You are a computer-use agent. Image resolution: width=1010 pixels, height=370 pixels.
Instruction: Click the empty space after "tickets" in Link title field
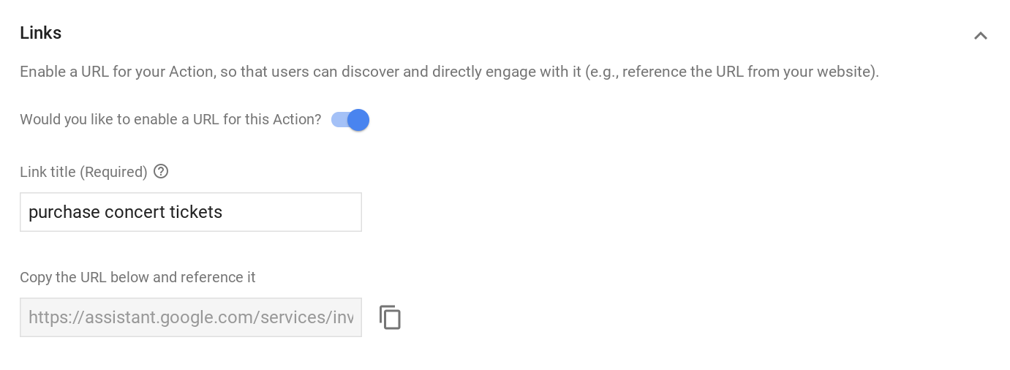(x=293, y=212)
